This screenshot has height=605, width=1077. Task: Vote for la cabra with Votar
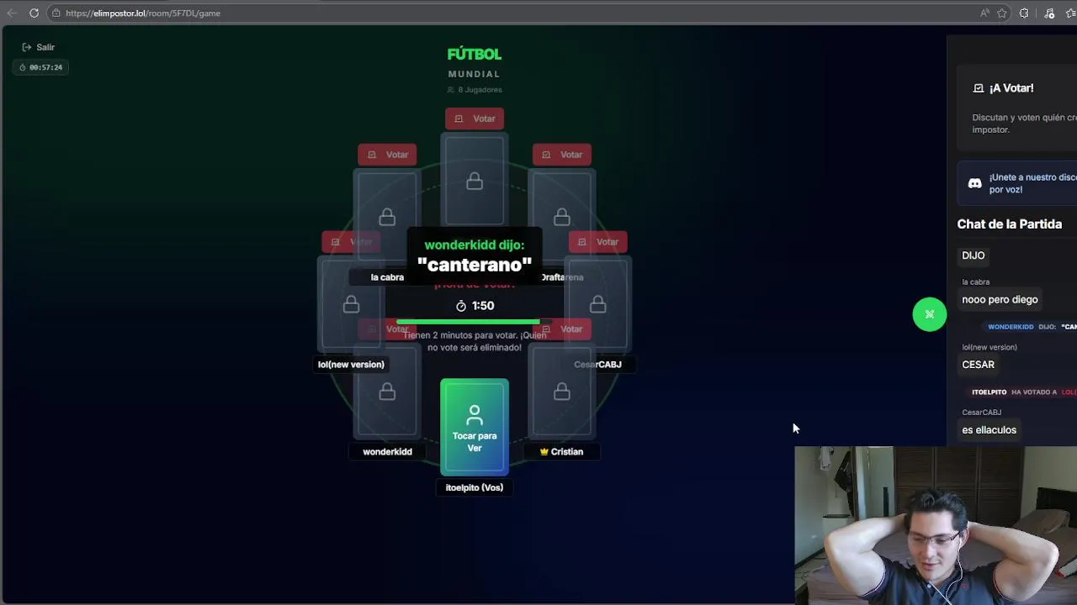pyautogui.click(x=387, y=155)
